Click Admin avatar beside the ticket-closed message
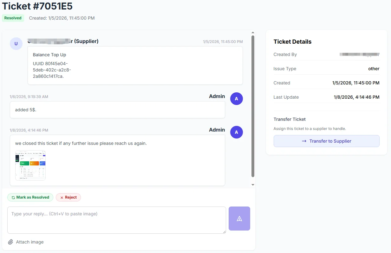Image resolution: width=391 pixels, height=253 pixels. click(236, 132)
